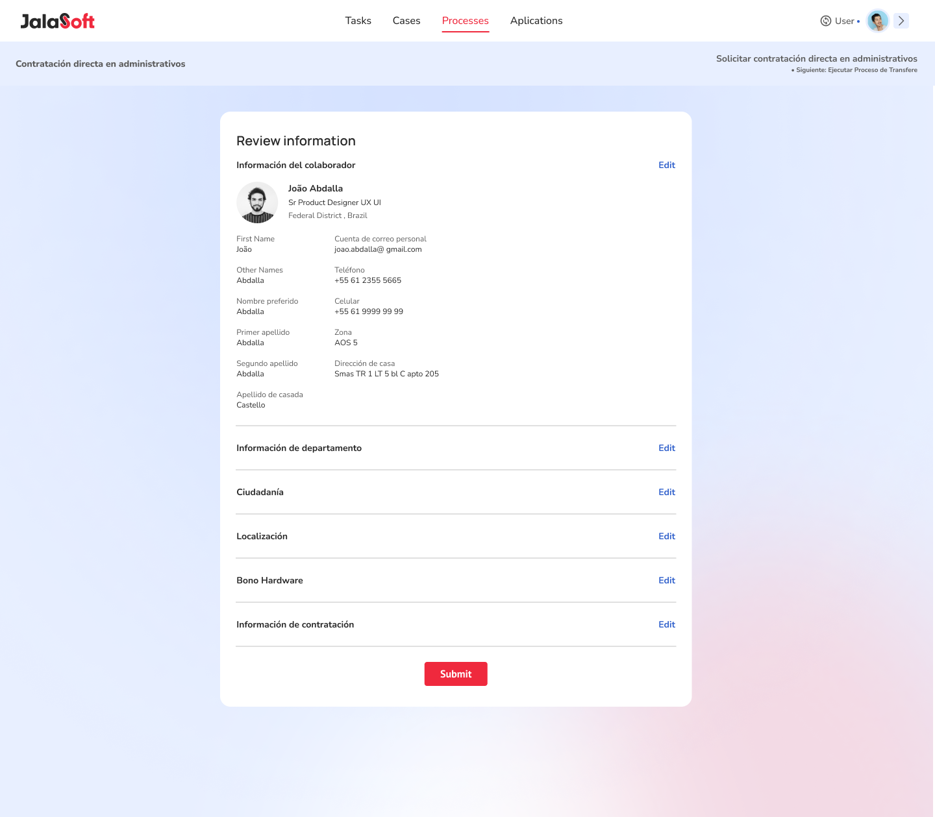Expand Información de contratación row heading
Viewport: 935px width, 817px height.
pyautogui.click(x=295, y=624)
